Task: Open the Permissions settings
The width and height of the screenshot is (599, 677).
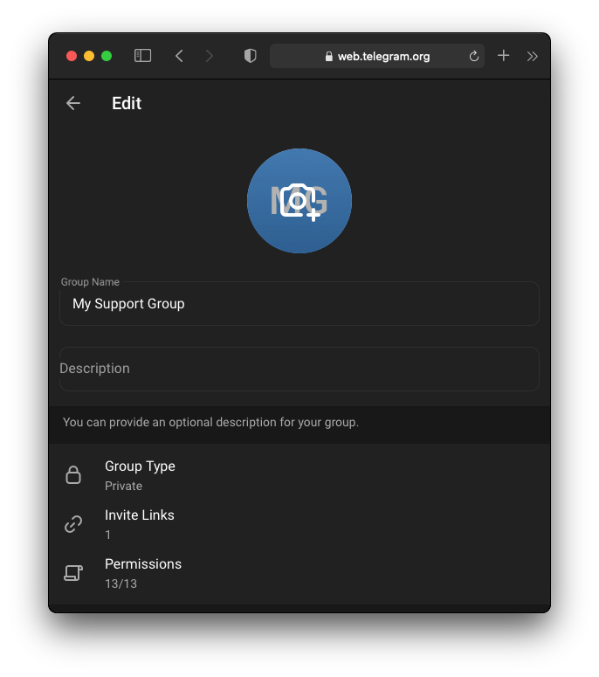Action: tap(299, 573)
